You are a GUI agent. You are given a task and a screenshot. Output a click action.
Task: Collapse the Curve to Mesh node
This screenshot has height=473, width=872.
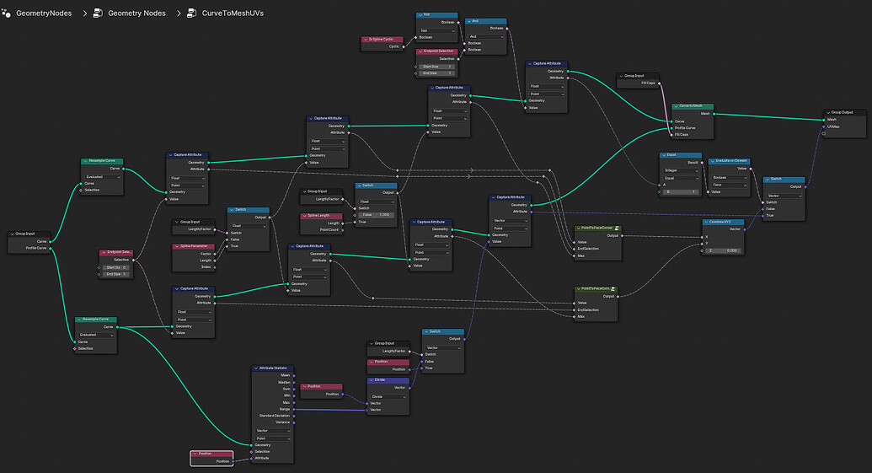(676, 105)
